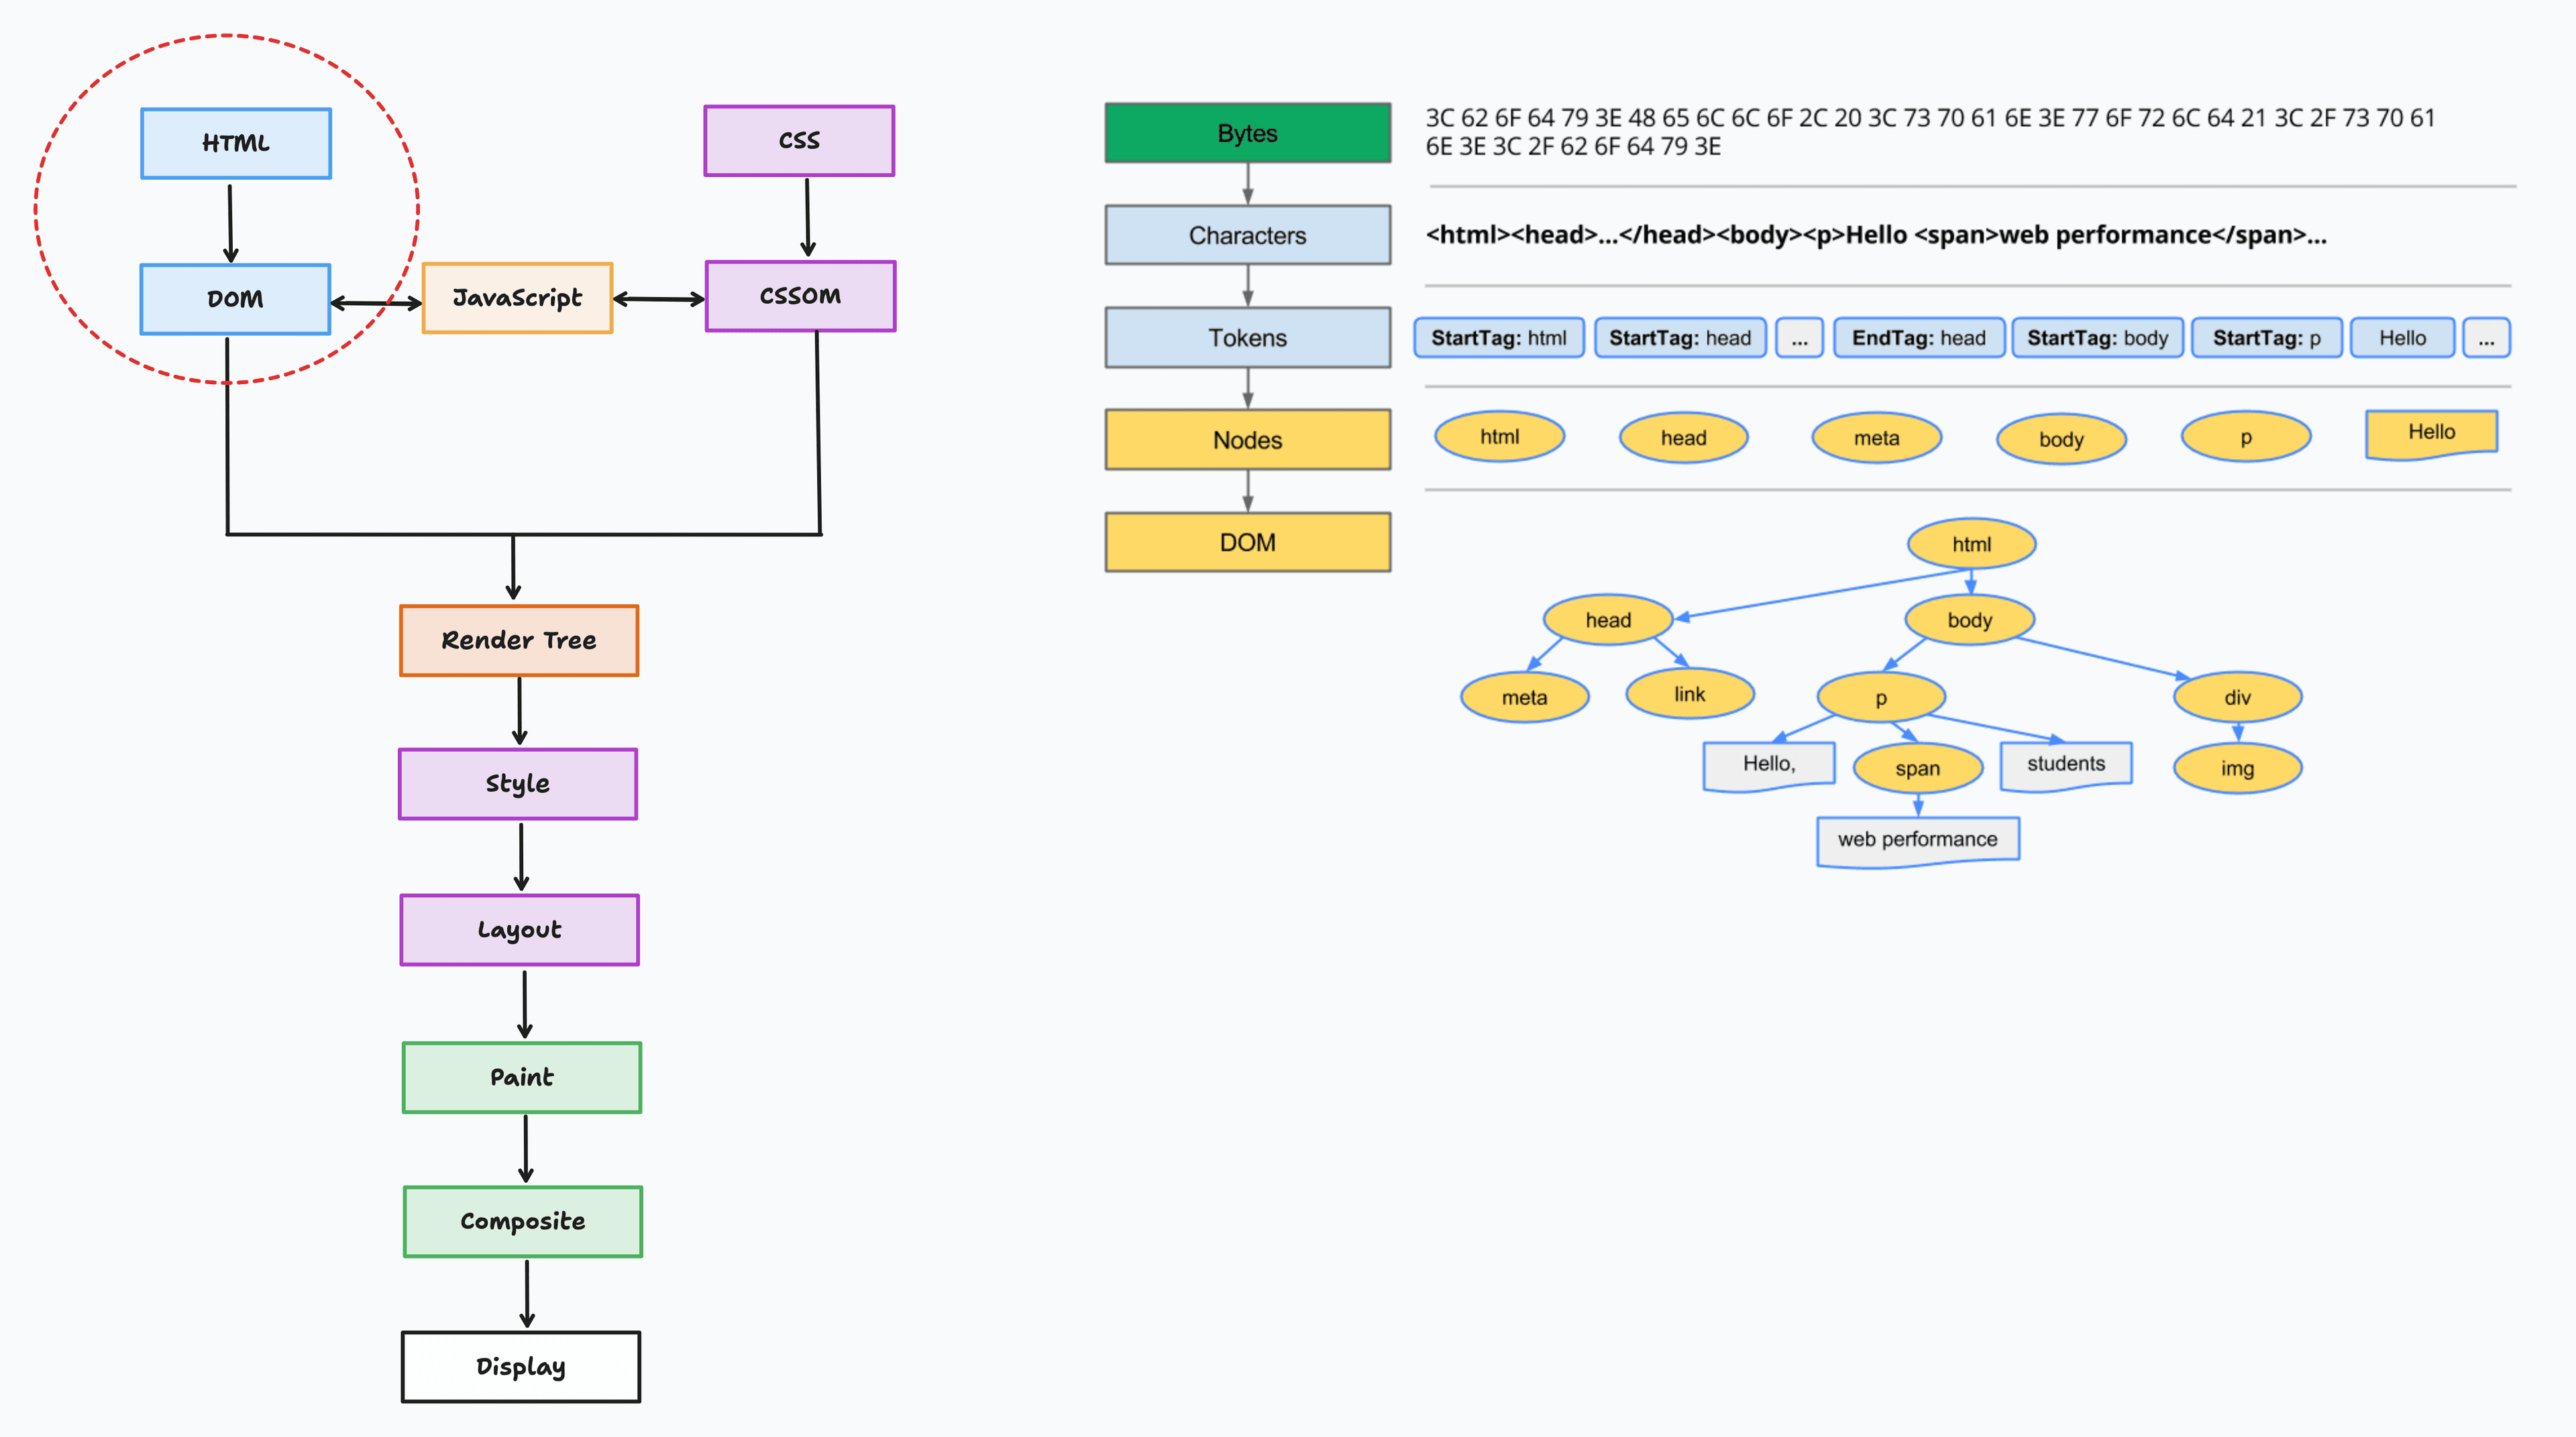Viewport: 2576px width, 1437px height.
Task: Select the 'StartTag: p' token
Action: pos(2267,338)
